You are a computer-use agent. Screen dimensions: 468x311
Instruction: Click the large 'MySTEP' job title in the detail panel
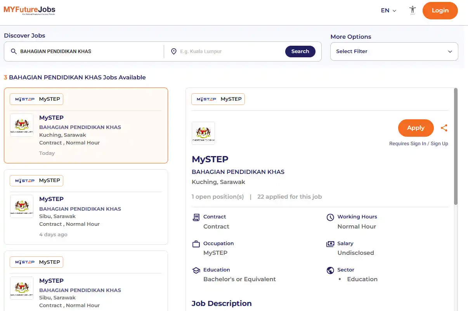click(210, 159)
